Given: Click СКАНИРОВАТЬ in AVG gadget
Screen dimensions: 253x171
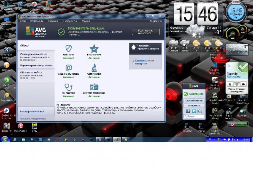Looking at the screenshot, I should point(194,100).
